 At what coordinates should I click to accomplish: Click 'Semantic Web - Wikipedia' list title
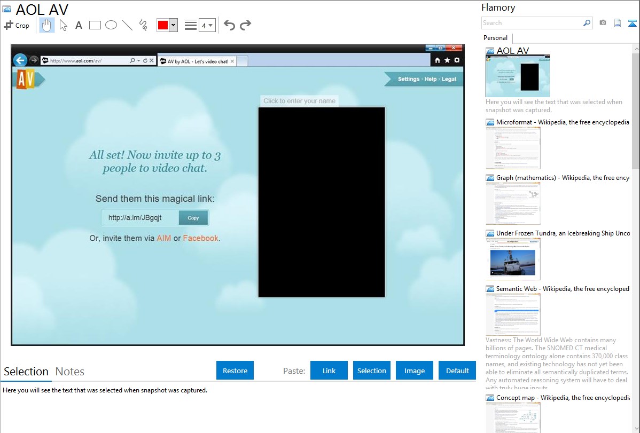point(563,288)
